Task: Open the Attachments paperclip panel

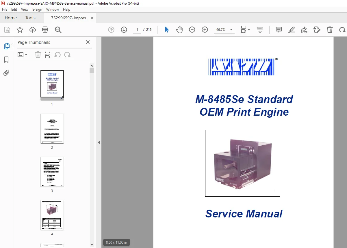Action: click(x=6, y=73)
